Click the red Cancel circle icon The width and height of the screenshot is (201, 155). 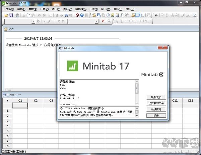(x=77, y=15)
